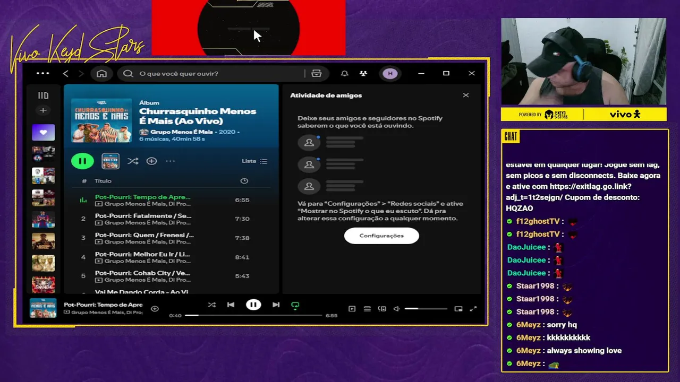Close the 'Atividade de amigos' panel
This screenshot has width=680, height=382.
point(466,95)
